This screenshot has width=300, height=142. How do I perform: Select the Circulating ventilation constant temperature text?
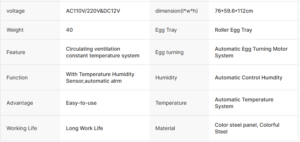[x=103, y=52]
